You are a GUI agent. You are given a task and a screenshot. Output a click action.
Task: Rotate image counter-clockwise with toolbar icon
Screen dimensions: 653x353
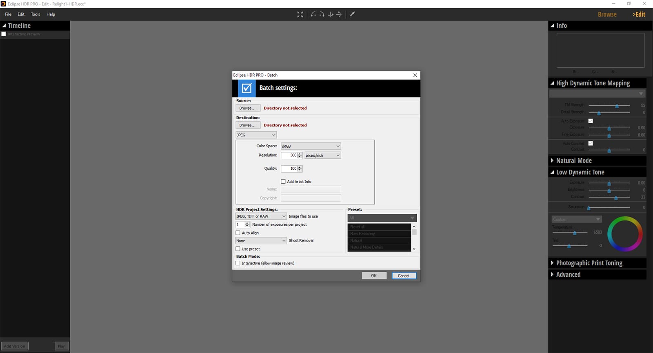coord(313,14)
